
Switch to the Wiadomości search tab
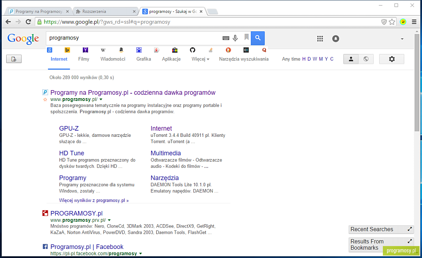(x=113, y=59)
